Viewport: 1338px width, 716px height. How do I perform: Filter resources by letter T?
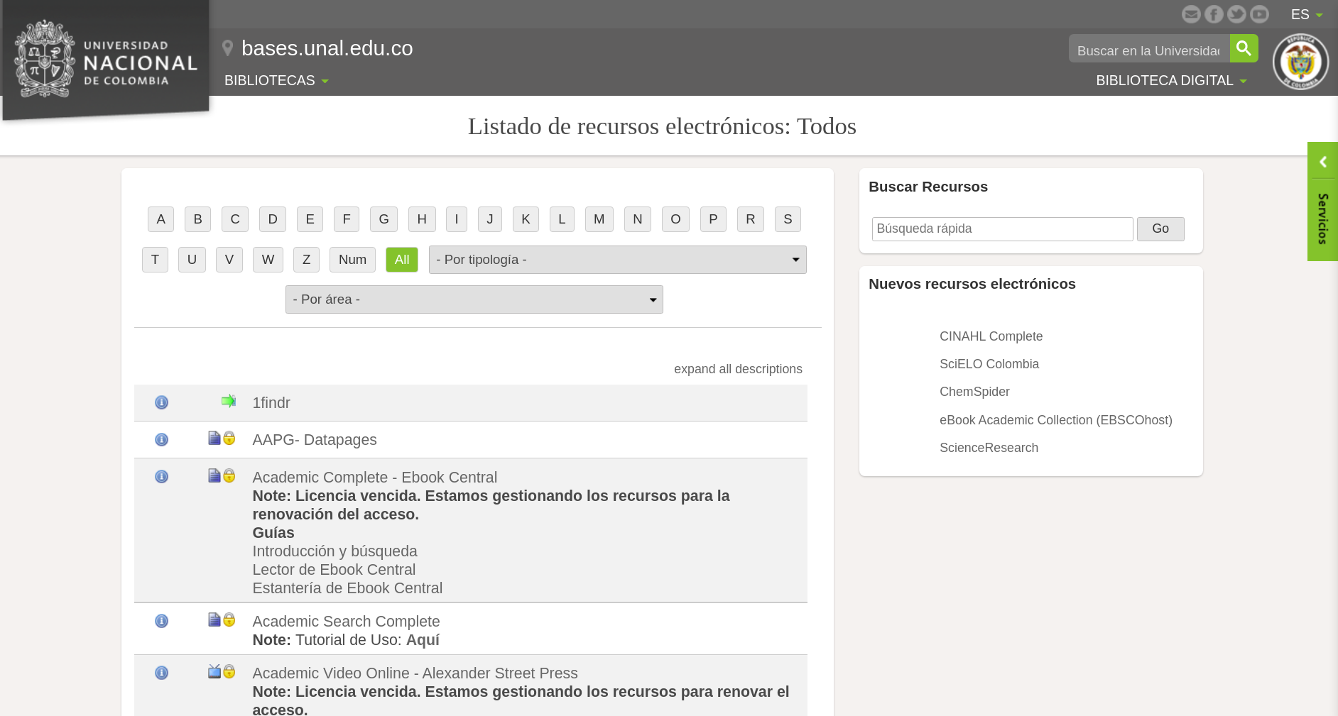tap(155, 260)
